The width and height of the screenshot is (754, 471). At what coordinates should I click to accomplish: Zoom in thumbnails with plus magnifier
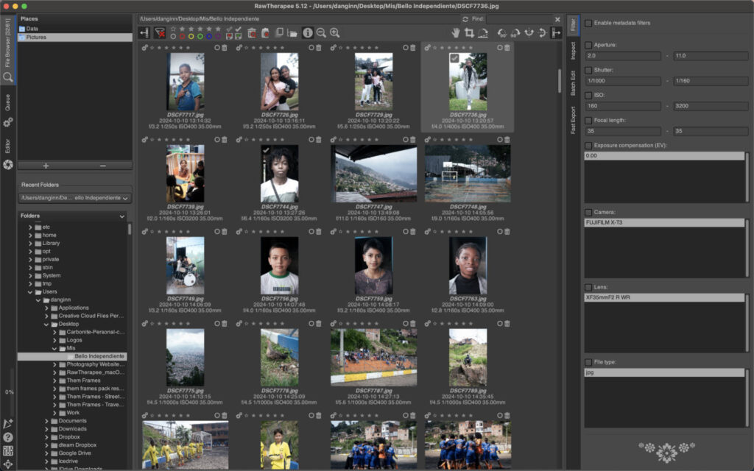(335, 32)
